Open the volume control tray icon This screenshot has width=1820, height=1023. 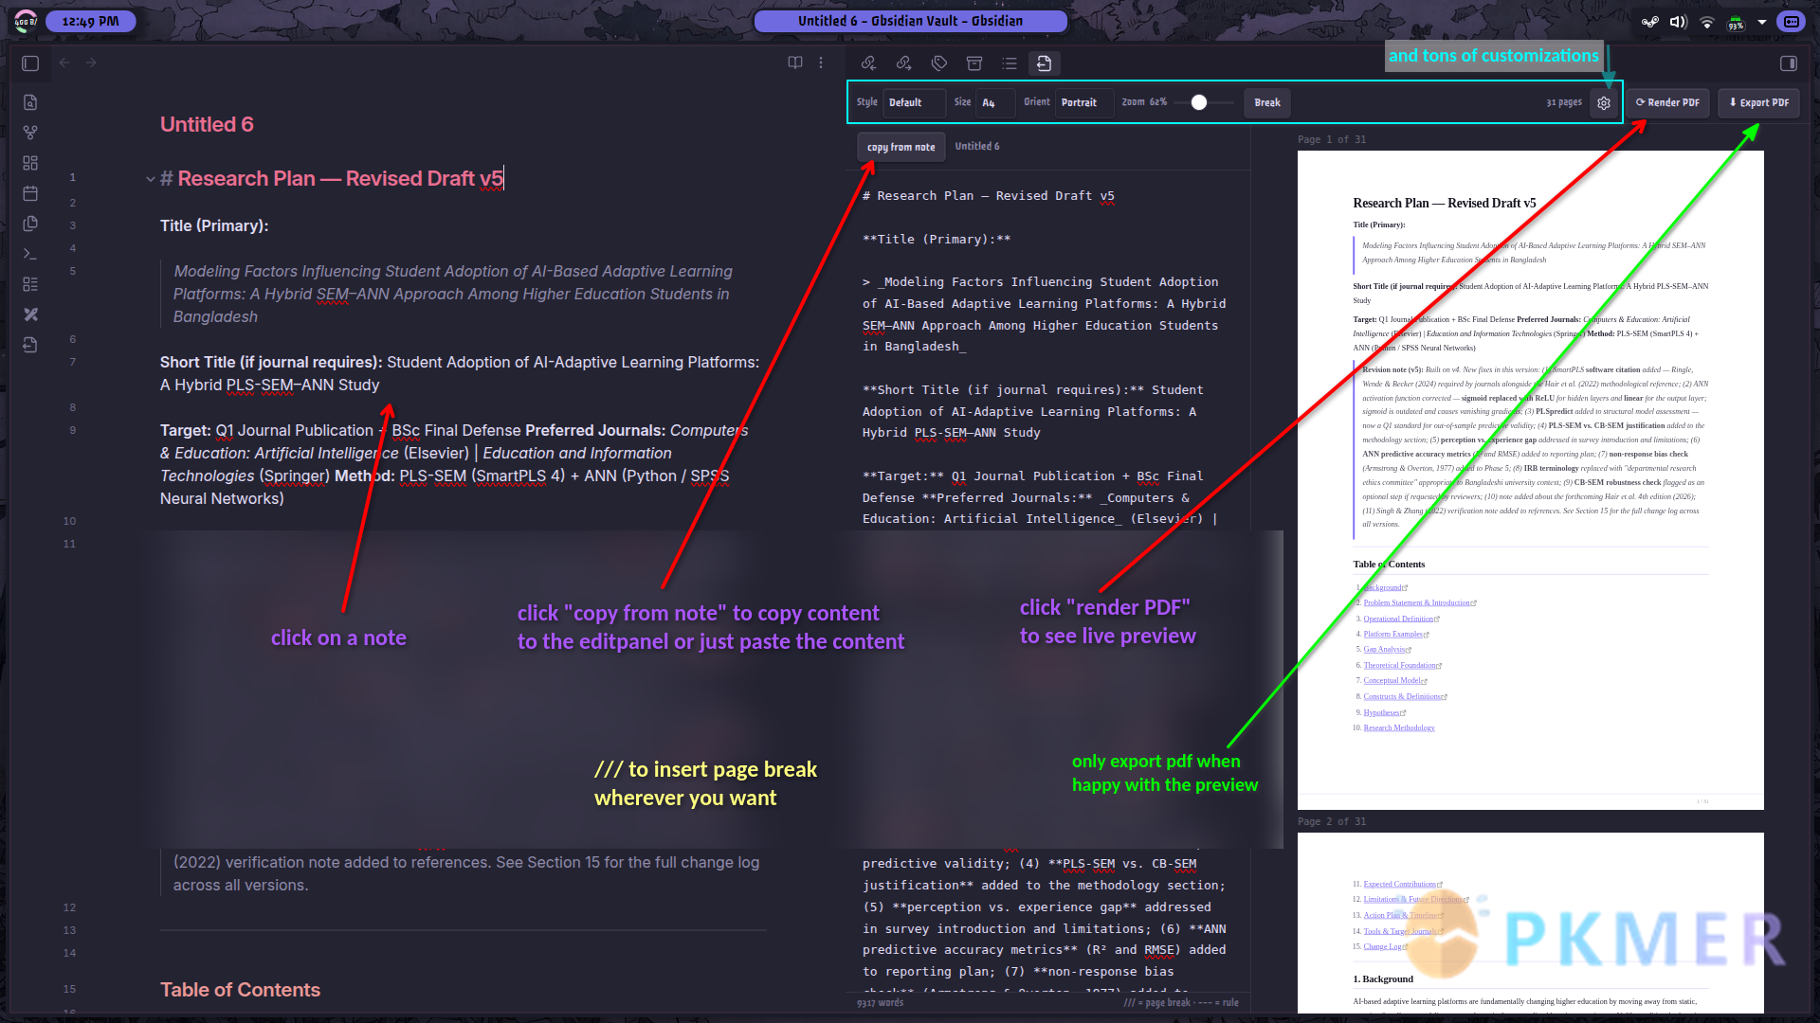coord(1678,22)
